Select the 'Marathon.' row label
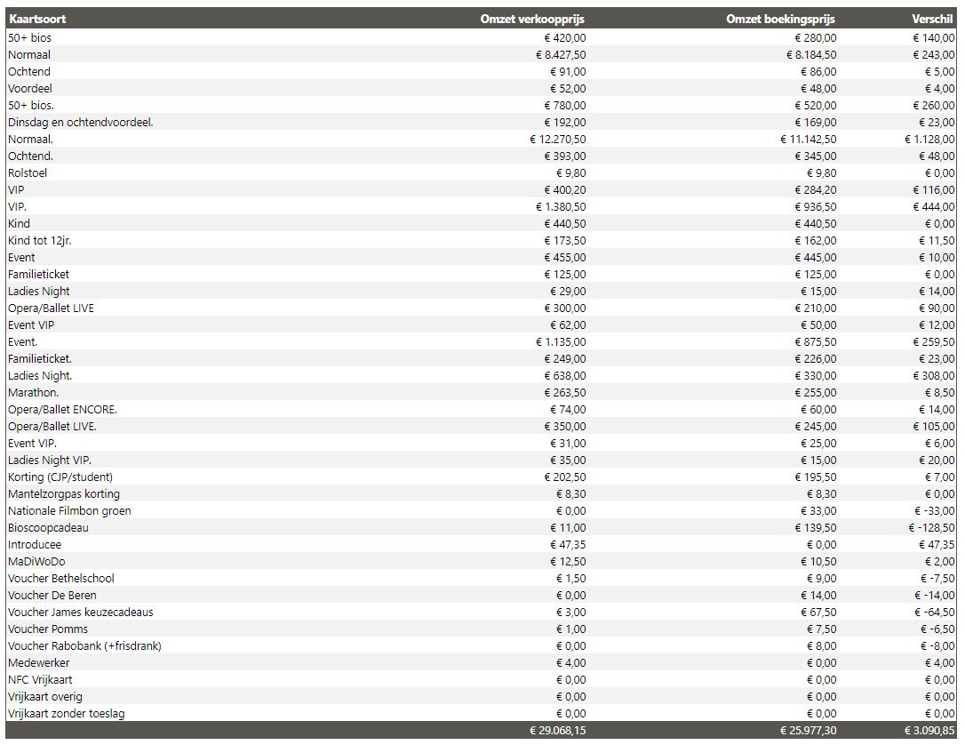Image resolution: width=965 pixels, height=745 pixels. tap(33, 393)
